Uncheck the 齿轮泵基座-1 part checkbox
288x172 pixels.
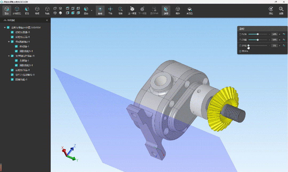coord(12,32)
